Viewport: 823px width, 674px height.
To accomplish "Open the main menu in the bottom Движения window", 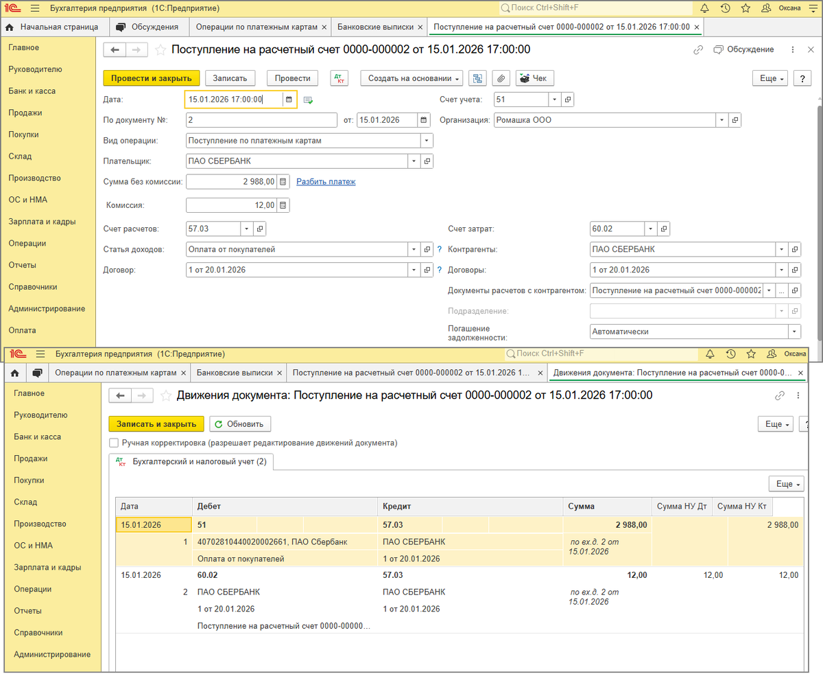I will [40, 353].
